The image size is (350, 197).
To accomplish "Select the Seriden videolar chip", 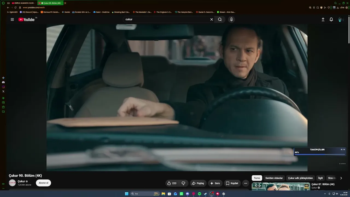I will (274, 178).
